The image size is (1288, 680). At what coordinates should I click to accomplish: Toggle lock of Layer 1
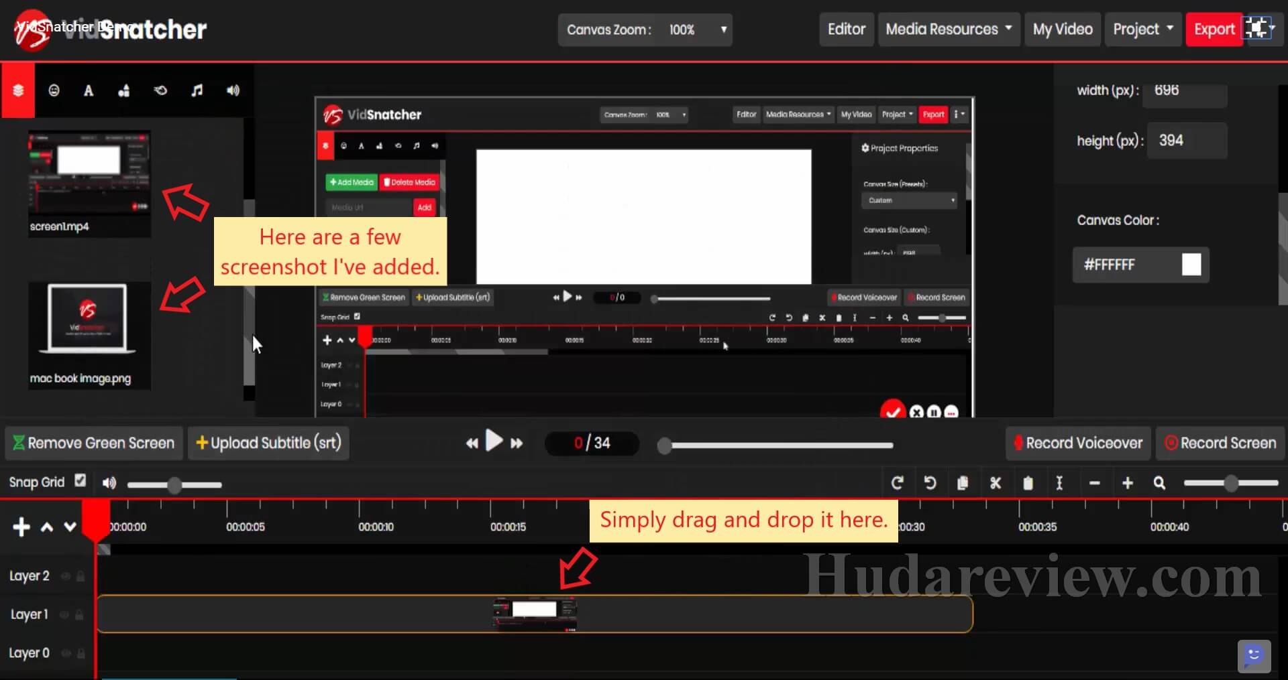click(80, 614)
